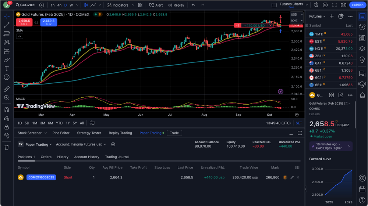Open indicator templates grid
368x206 pixels.
(x=140, y=5)
